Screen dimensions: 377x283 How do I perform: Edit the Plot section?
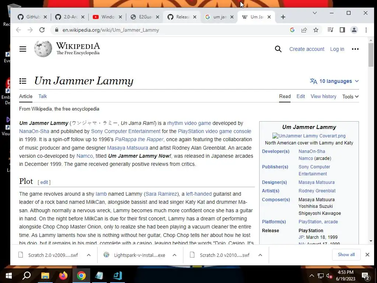pyautogui.click(x=44, y=182)
